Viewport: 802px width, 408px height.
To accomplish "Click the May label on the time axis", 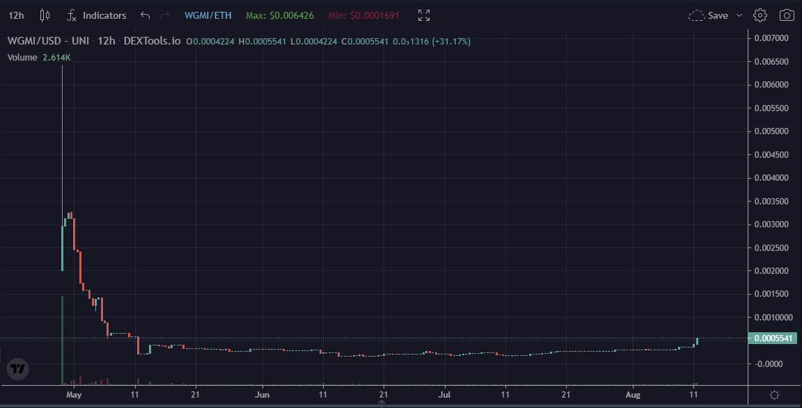I will 74,395.
